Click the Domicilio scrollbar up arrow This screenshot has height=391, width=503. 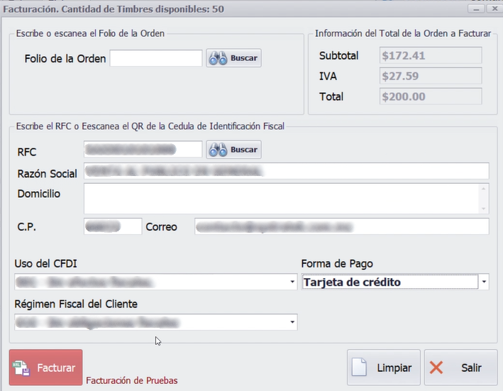484,189
